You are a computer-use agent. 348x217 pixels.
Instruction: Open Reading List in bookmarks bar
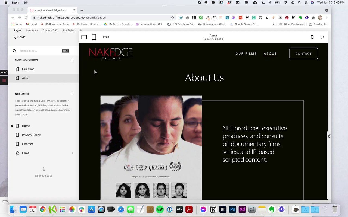318,24
